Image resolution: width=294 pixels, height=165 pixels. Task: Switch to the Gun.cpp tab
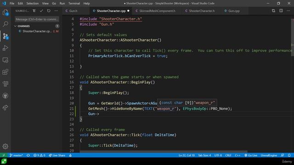click(234, 11)
